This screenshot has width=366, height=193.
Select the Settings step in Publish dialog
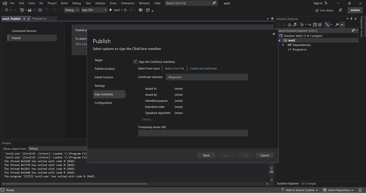coord(100,86)
